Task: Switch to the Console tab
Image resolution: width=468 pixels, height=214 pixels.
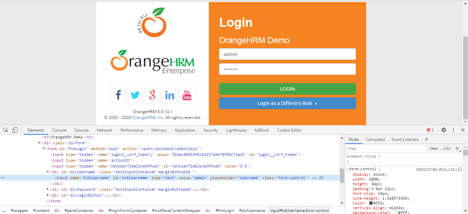Action: (59, 130)
